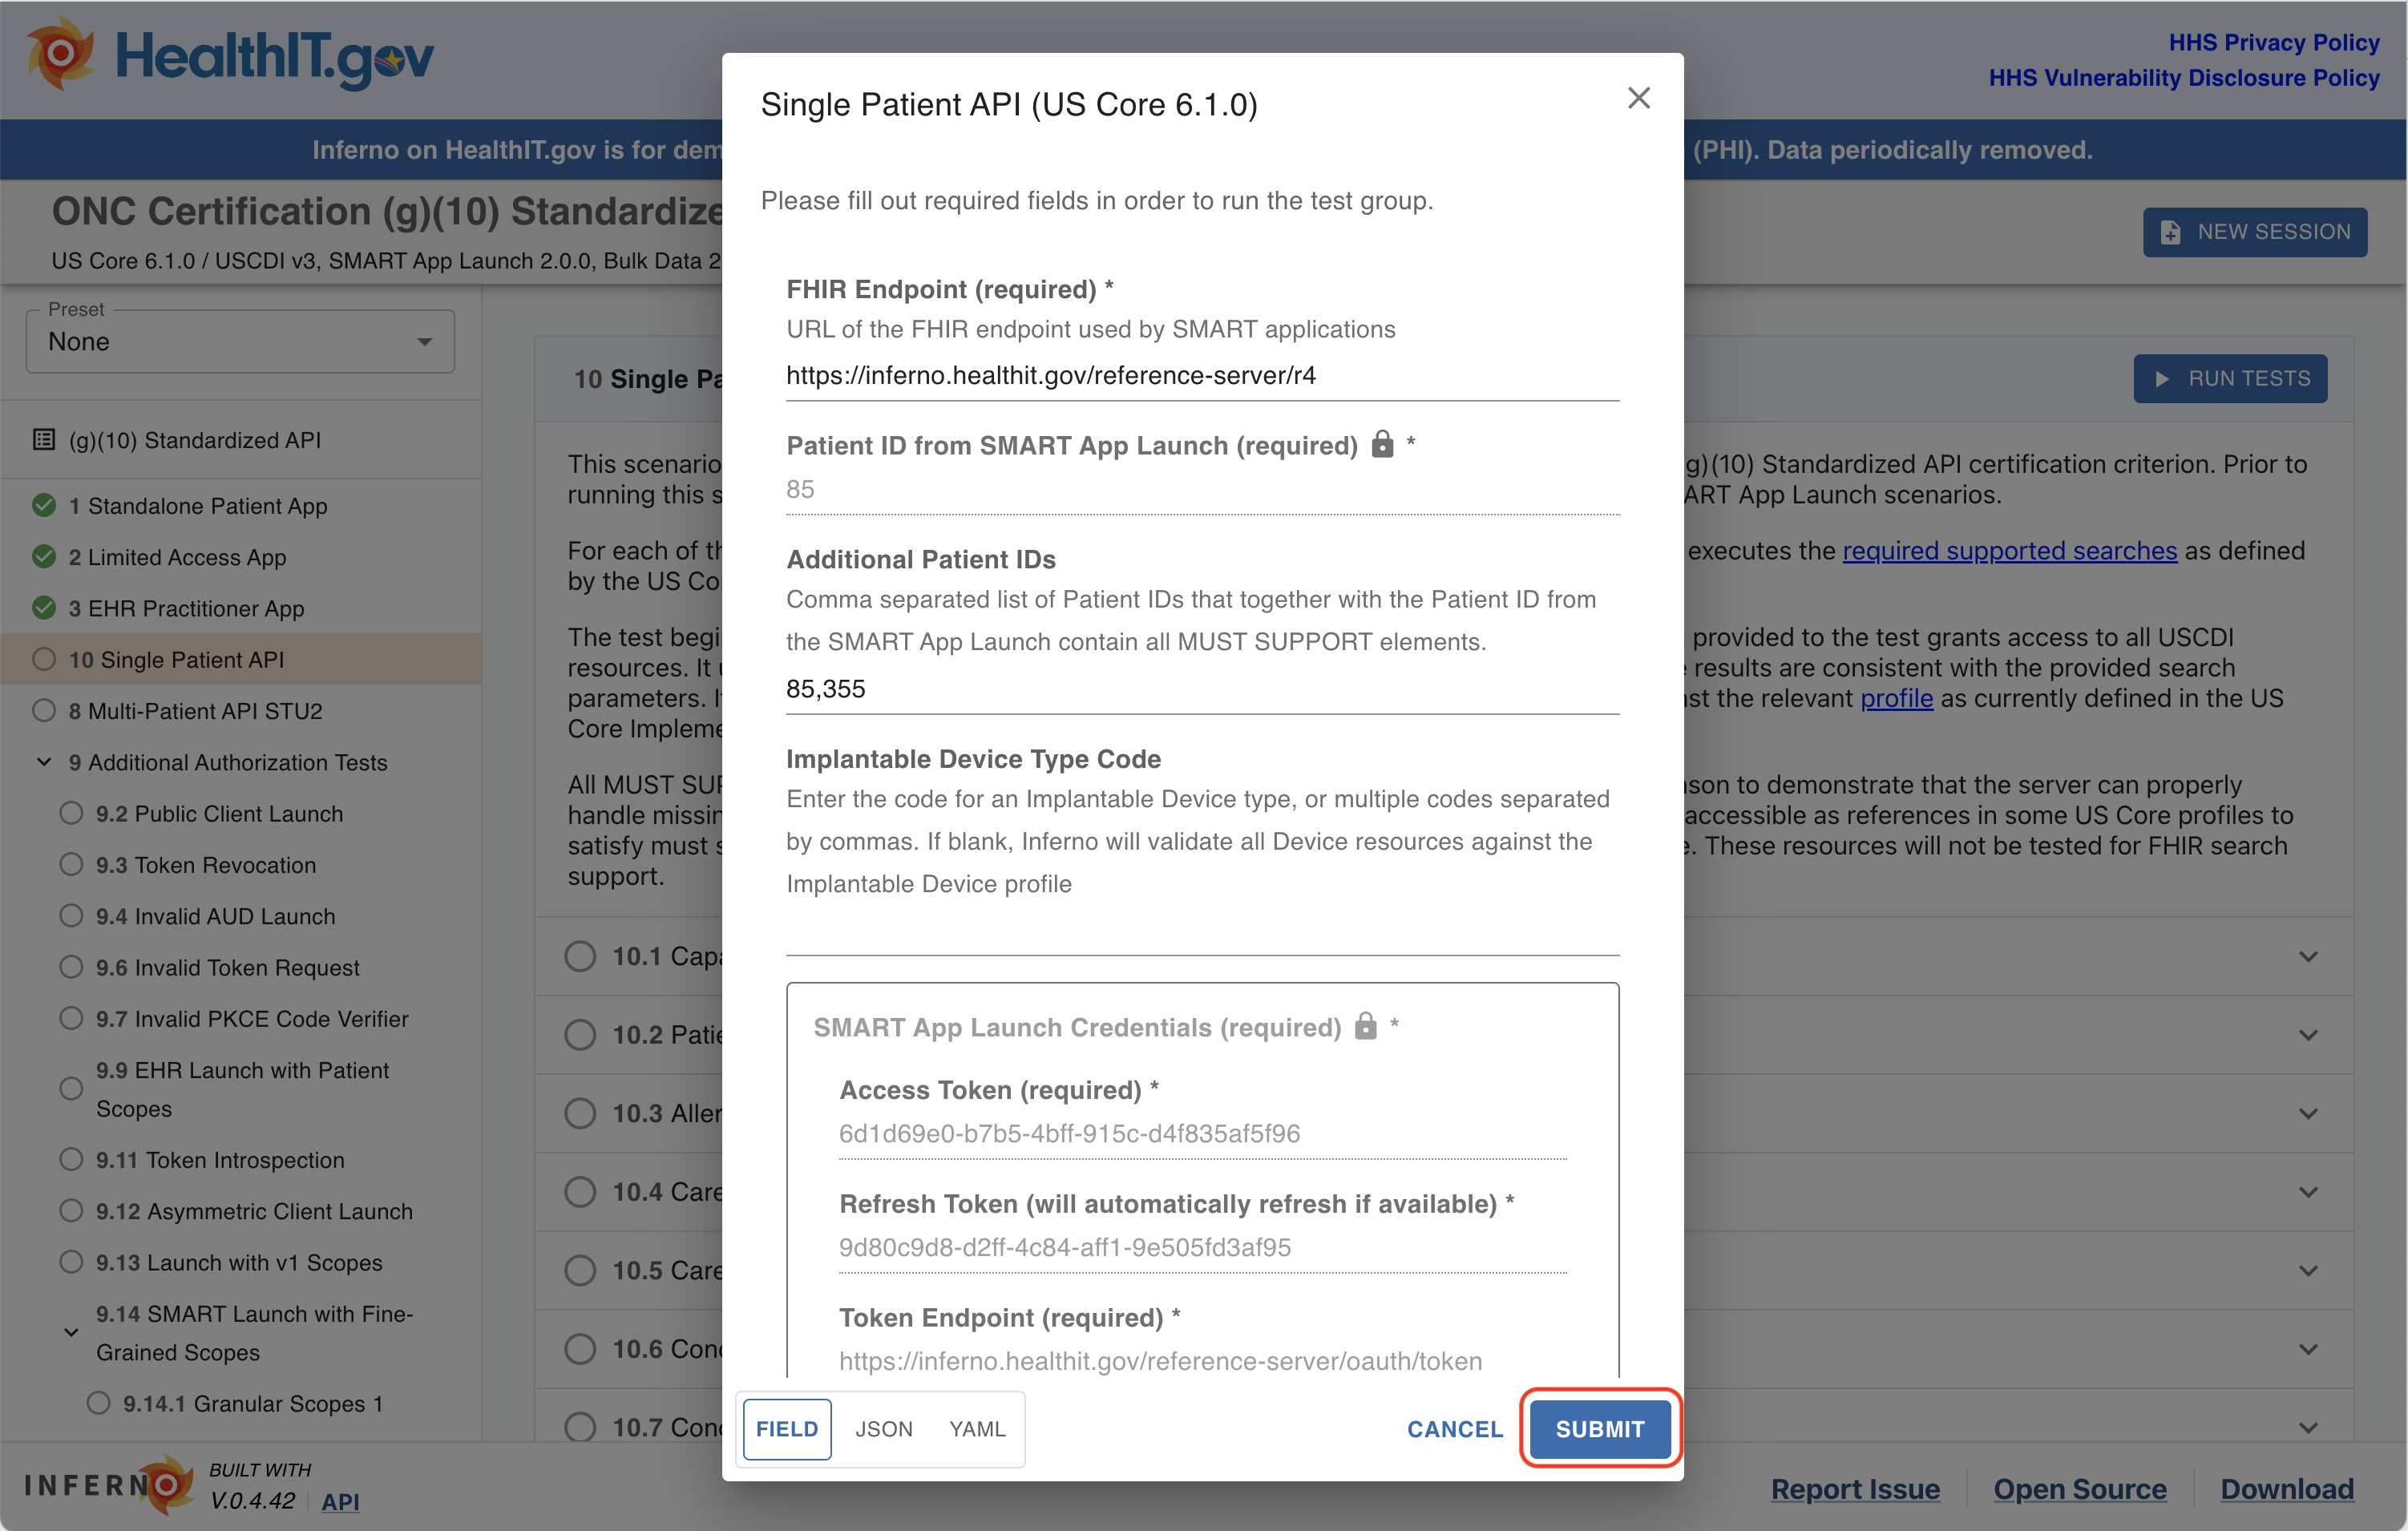2408x1531 pixels.
Task: Switch input view to JSON tab
Action: pyautogui.click(x=883, y=1429)
